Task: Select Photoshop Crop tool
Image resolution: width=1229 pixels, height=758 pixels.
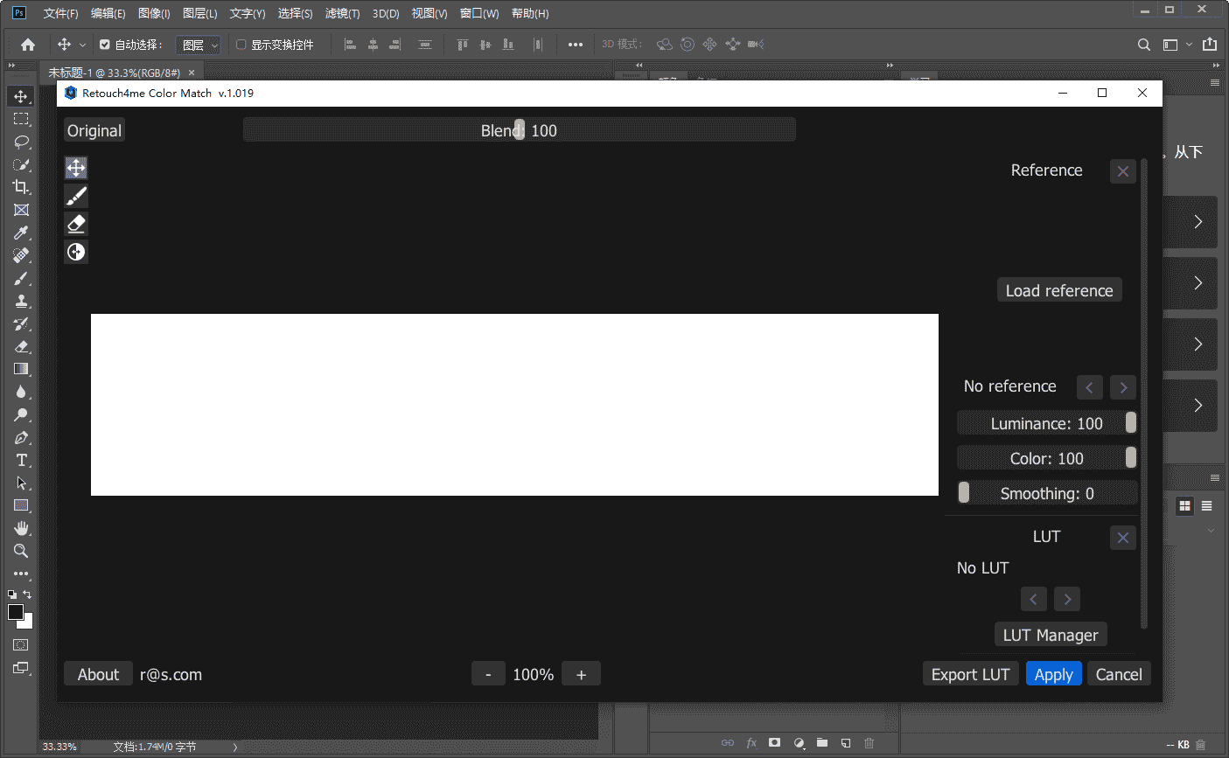Action: (x=21, y=187)
